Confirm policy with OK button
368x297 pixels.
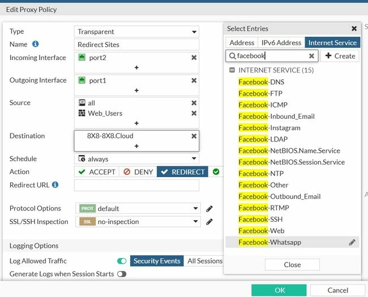279,290
